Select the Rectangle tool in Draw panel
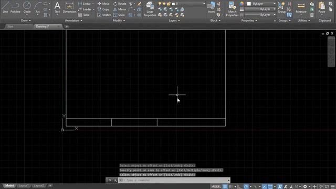Viewport: 336px width, 189px height. point(46,4)
